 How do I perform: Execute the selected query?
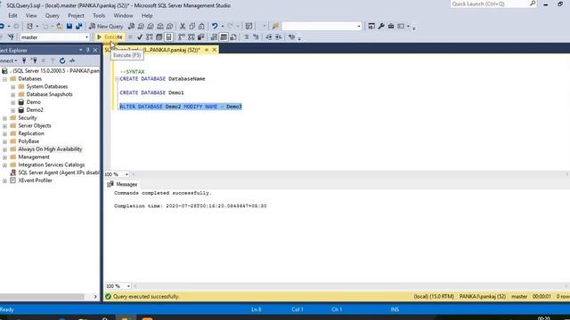110,37
